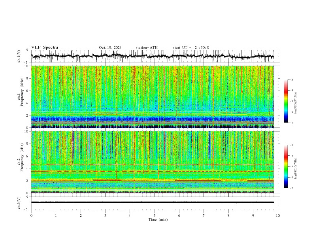Click the lower PSD color scale bar
313x242 pixels.
286,166
